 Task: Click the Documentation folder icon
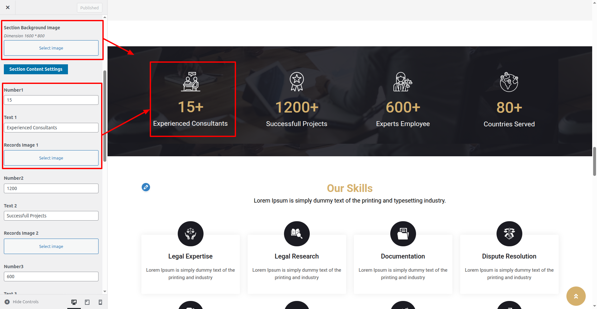click(x=403, y=234)
